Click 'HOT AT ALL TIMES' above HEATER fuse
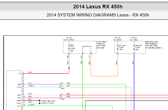This screenshot has height=110, width=168. [x=134, y=39]
